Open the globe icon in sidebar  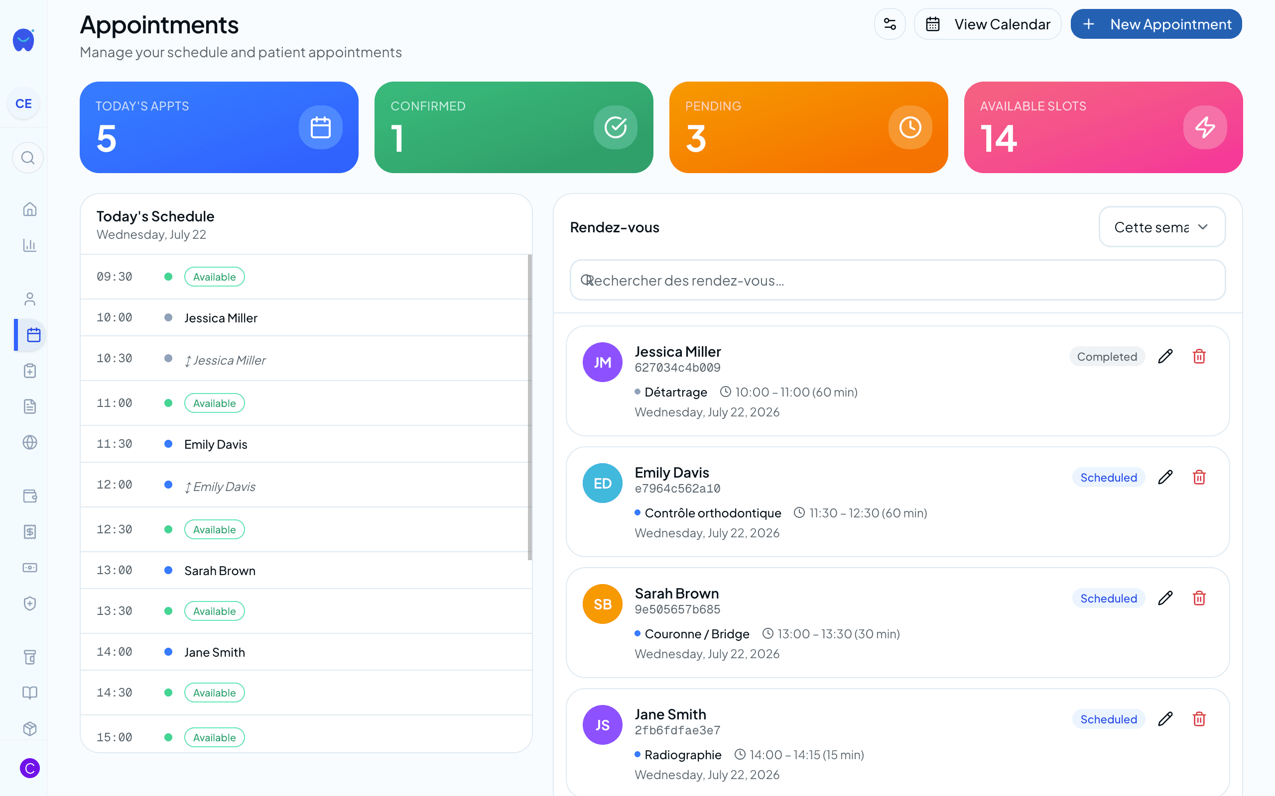(x=30, y=442)
